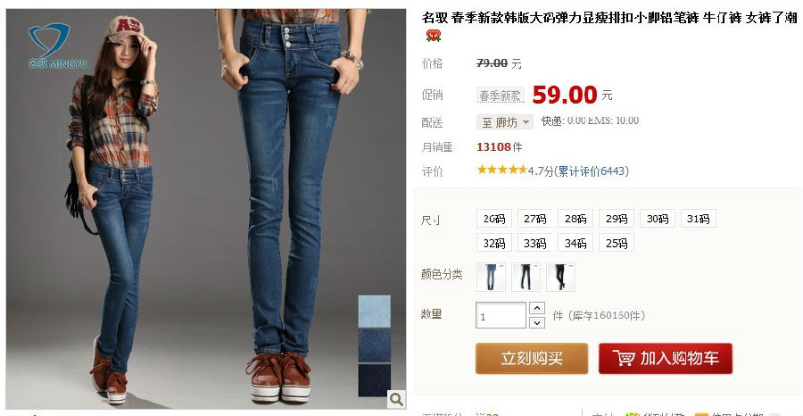Choose size 33码
This screenshot has height=416, width=803.
tap(534, 243)
